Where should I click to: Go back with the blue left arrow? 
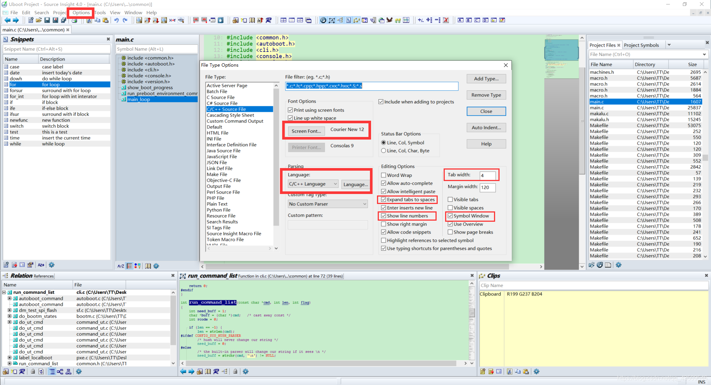(x=7, y=20)
